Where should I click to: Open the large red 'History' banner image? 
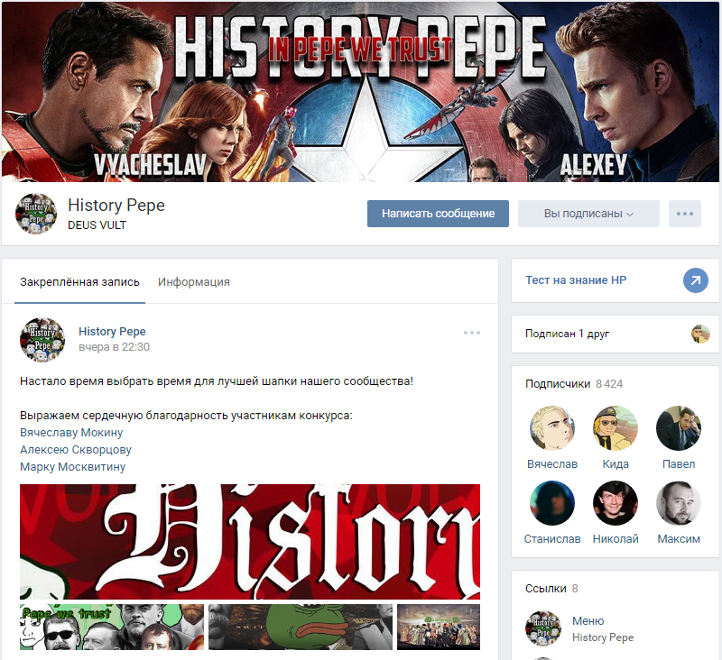[x=250, y=542]
